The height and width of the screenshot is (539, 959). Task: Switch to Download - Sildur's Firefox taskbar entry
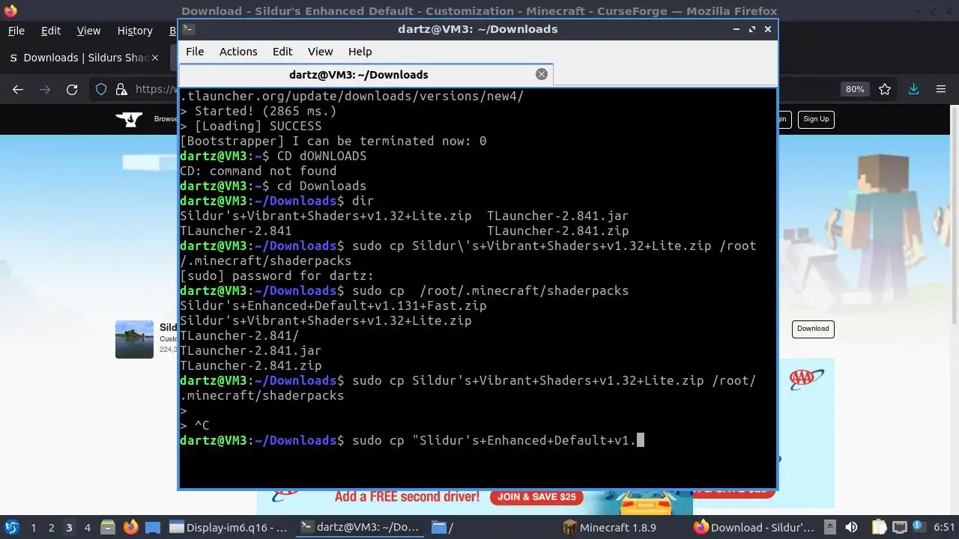(754, 527)
